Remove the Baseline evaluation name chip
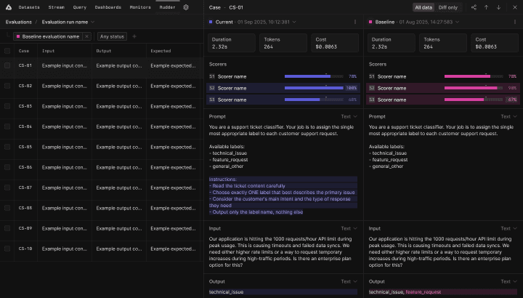The image size is (523, 298). [x=86, y=36]
